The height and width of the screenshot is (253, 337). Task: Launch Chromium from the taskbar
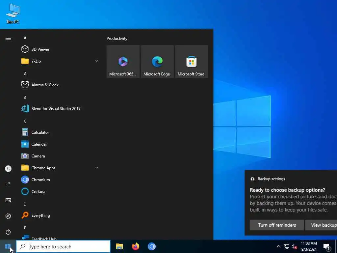click(151, 246)
